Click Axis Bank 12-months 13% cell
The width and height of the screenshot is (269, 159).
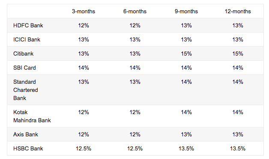tap(238, 135)
